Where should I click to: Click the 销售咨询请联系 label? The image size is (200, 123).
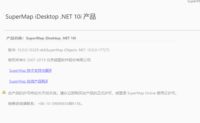21,104
